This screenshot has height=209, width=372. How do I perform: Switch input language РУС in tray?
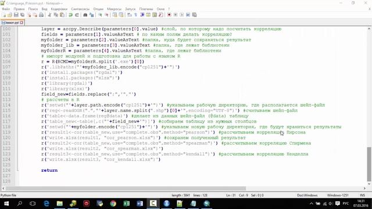click(x=346, y=204)
